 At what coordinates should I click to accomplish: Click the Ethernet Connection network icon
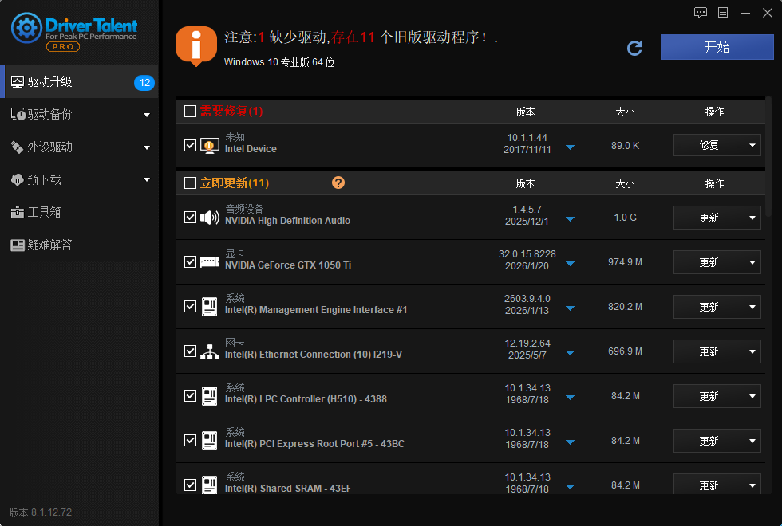coord(209,351)
